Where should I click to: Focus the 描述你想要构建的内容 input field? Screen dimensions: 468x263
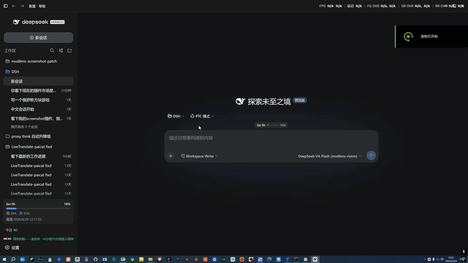click(271, 138)
